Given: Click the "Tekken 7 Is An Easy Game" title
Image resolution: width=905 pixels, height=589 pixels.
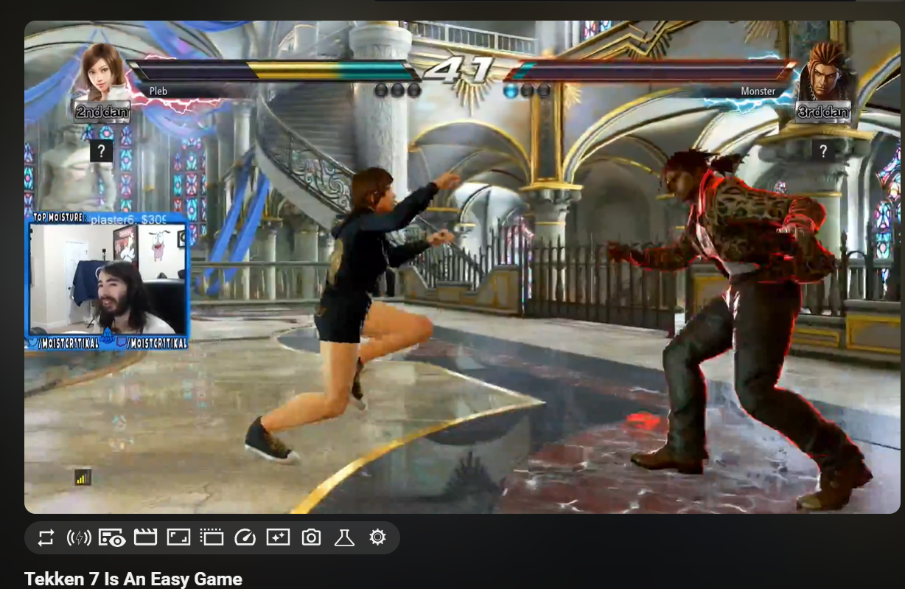Looking at the screenshot, I should point(133,579).
